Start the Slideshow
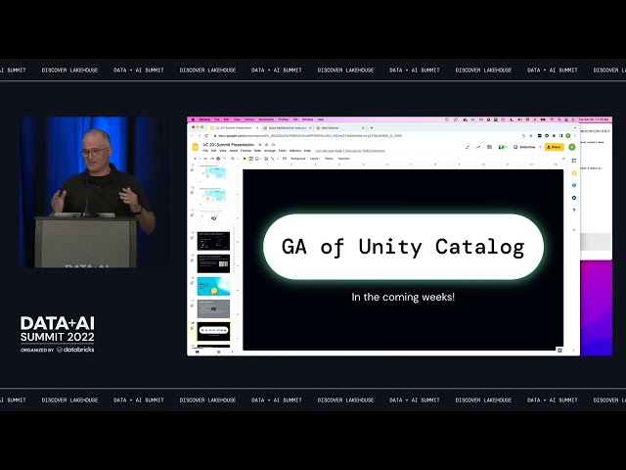The height and width of the screenshot is (470, 626). point(525,147)
